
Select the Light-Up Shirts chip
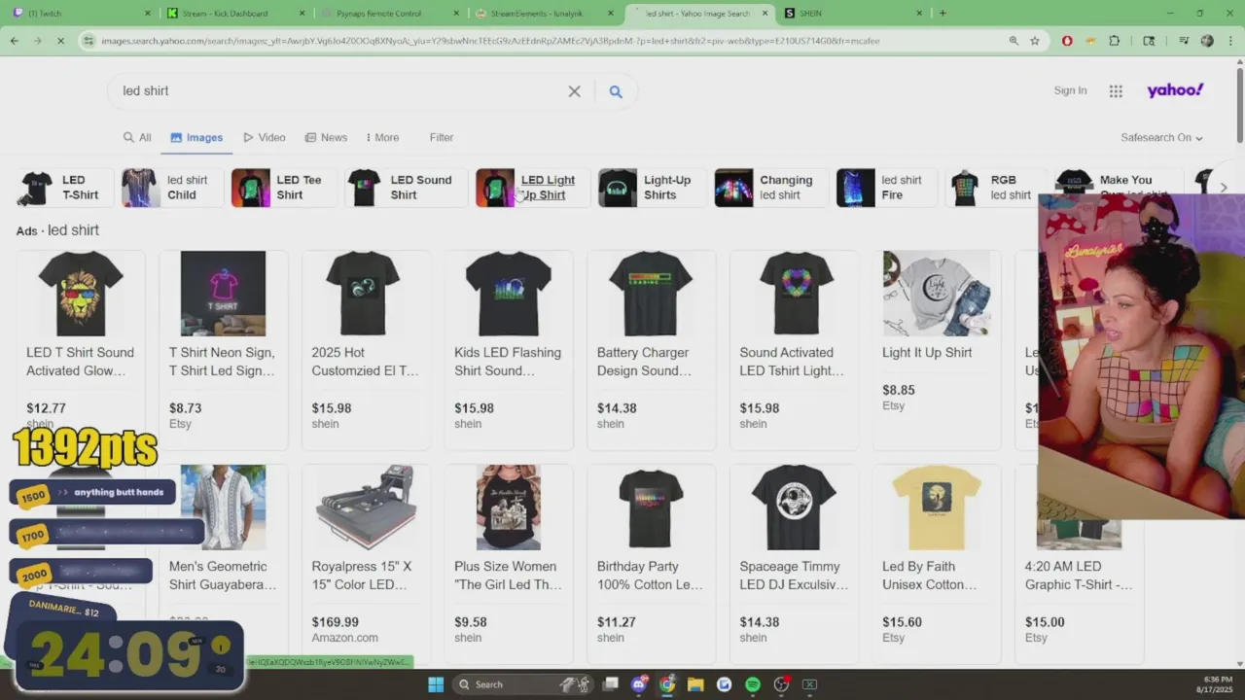652,188
